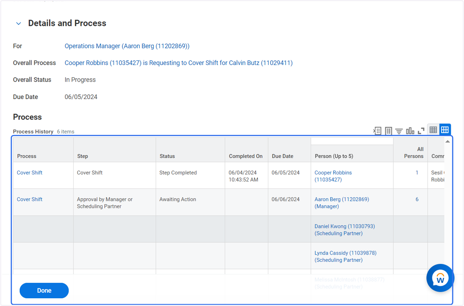
Task: Select the 06/05/2024 due date table cell
Action: [290, 175]
